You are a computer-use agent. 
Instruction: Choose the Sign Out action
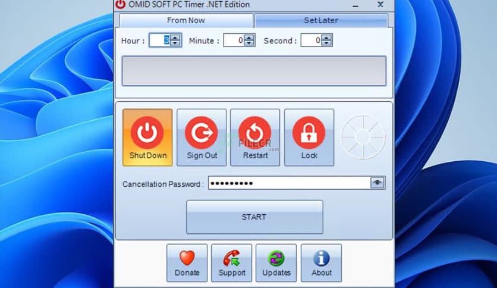202,137
